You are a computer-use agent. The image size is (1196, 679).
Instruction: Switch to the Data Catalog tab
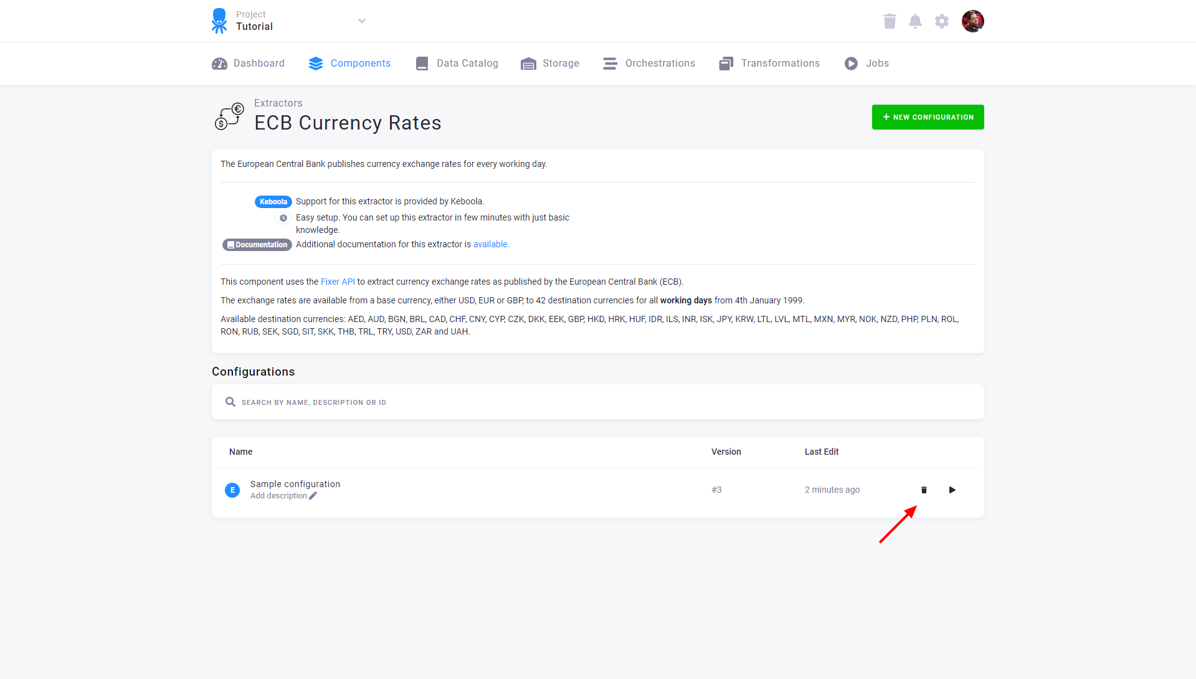[x=457, y=64]
